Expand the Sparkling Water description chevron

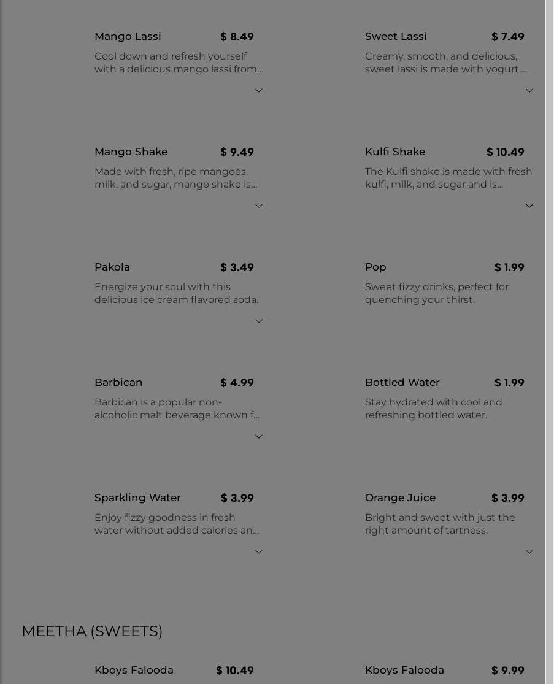259,552
